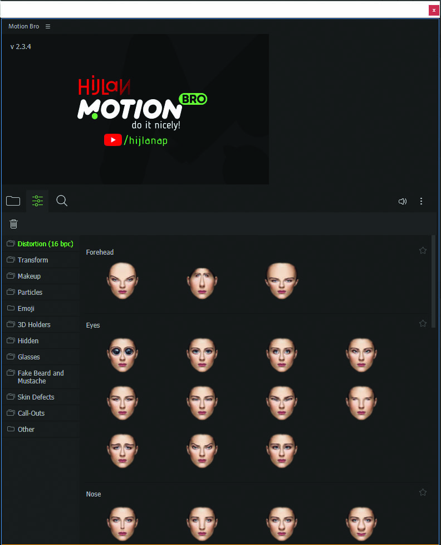441x545 pixels.
Task: Click the Eyes section heading
Action: [93, 325]
